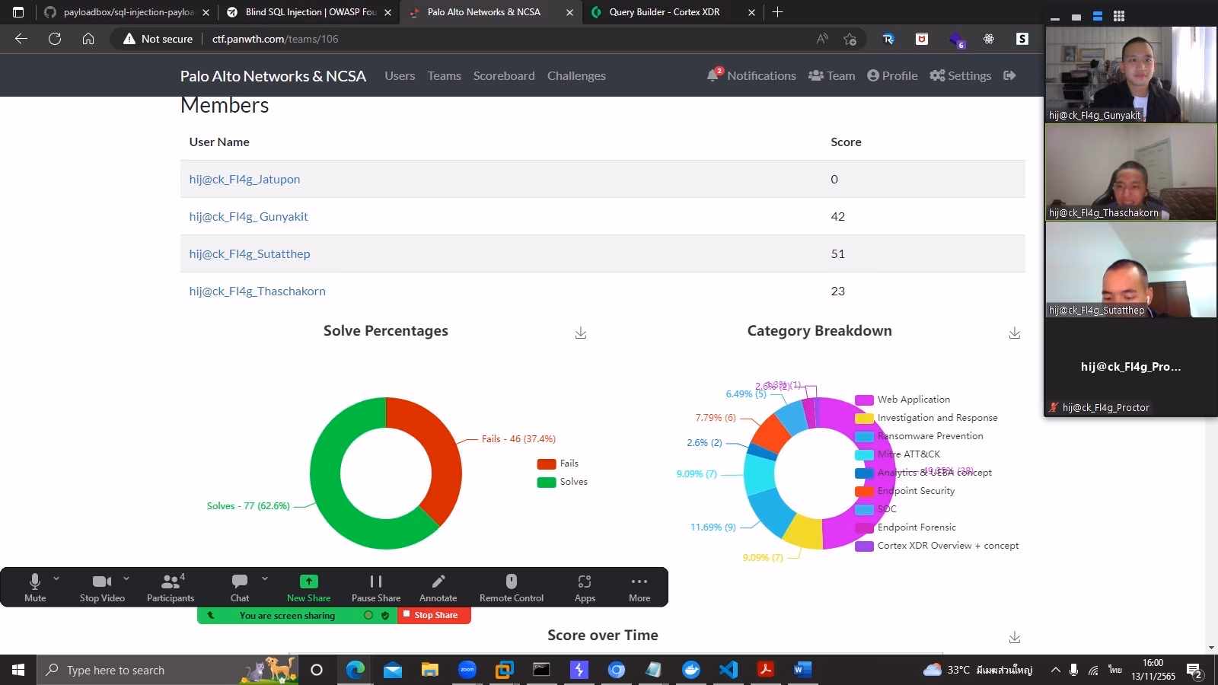1218x685 pixels.
Task: Toggle Cortex XDR Overview + concept legend entry
Action: 937,546
